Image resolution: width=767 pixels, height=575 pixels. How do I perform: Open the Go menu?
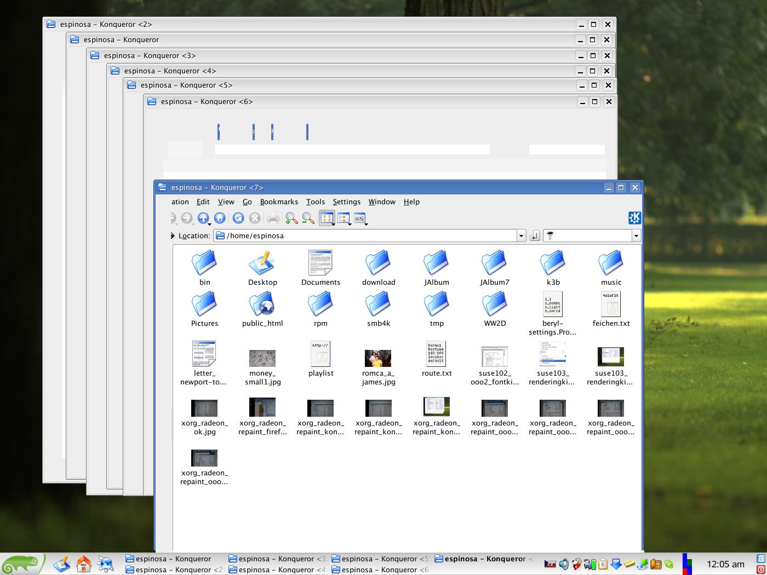(x=247, y=202)
